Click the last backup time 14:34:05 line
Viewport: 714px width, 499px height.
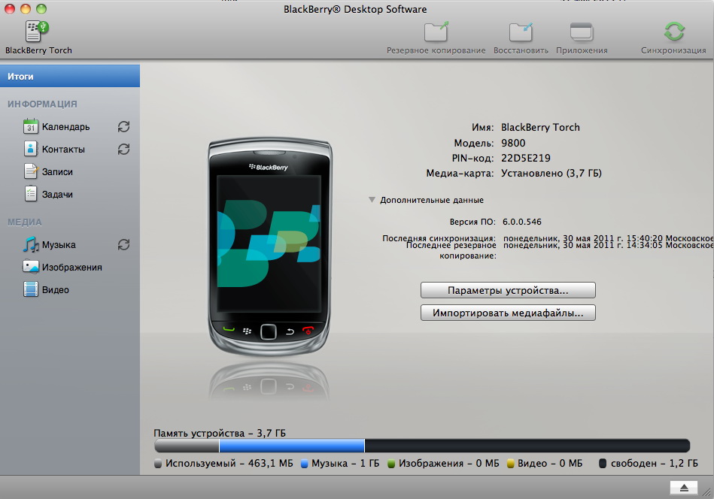click(608, 245)
